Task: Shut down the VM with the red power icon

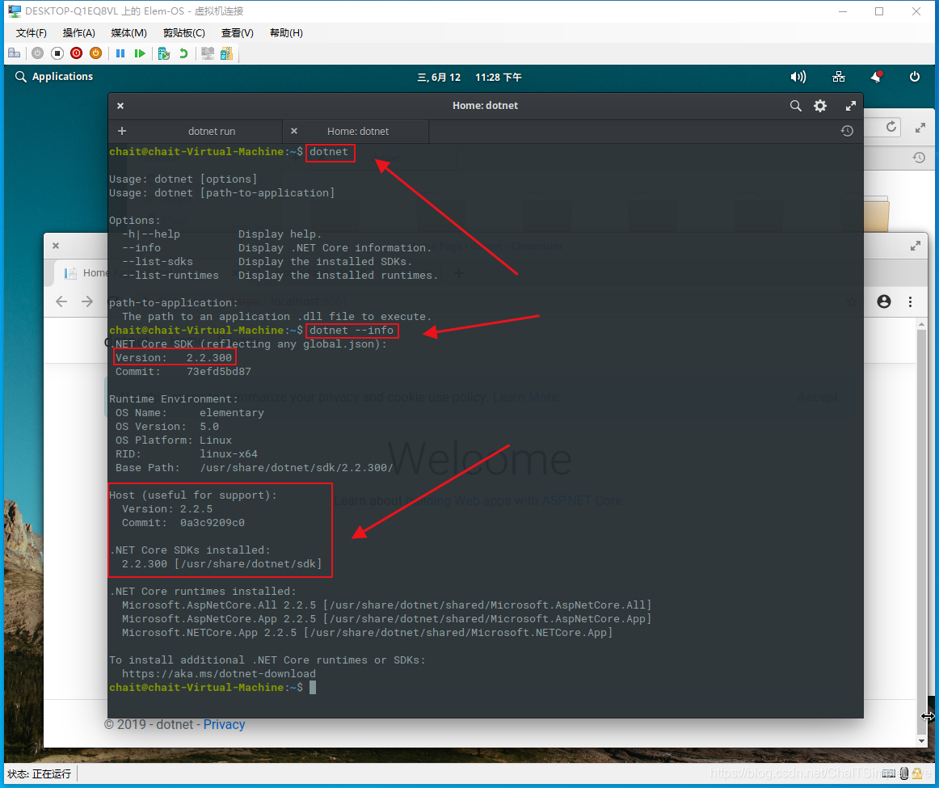Action: (x=76, y=53)
